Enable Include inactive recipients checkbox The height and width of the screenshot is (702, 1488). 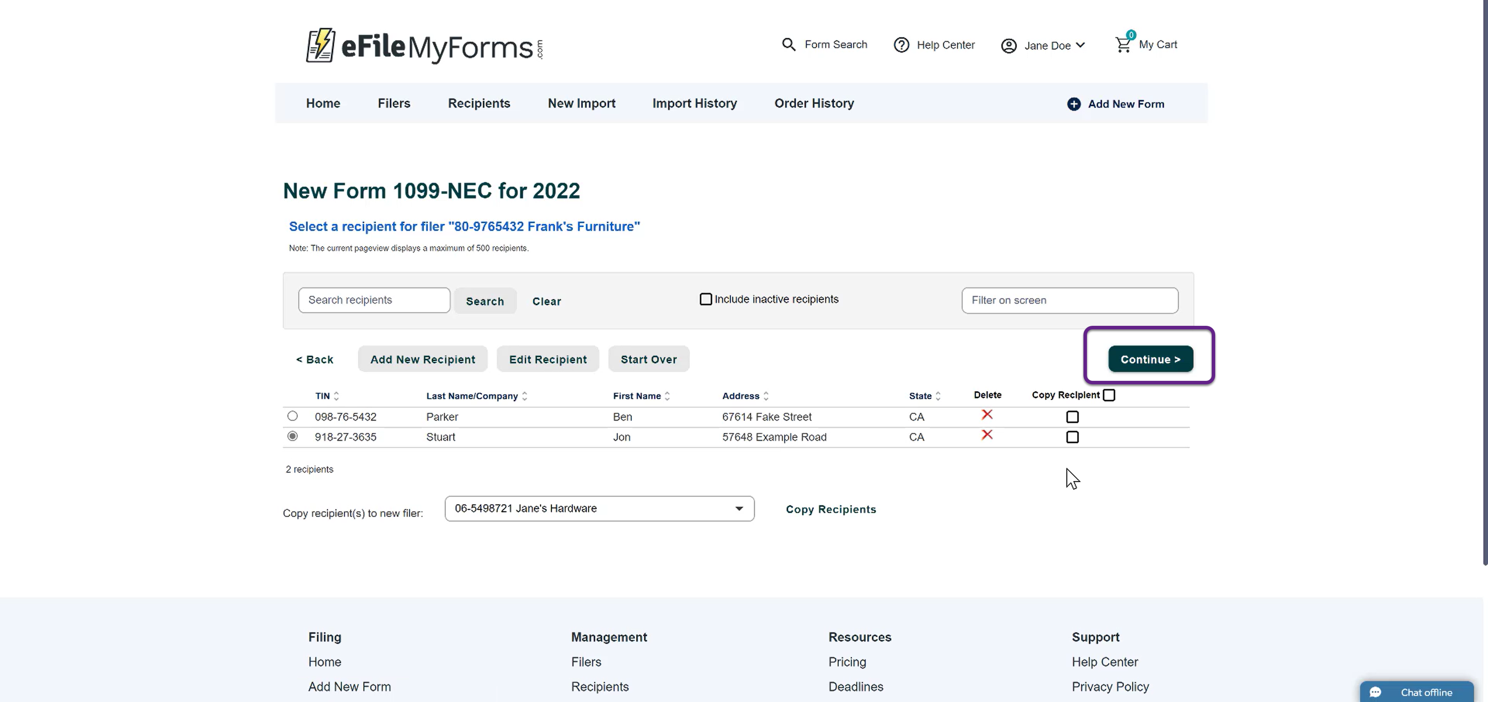click(705, 299)
